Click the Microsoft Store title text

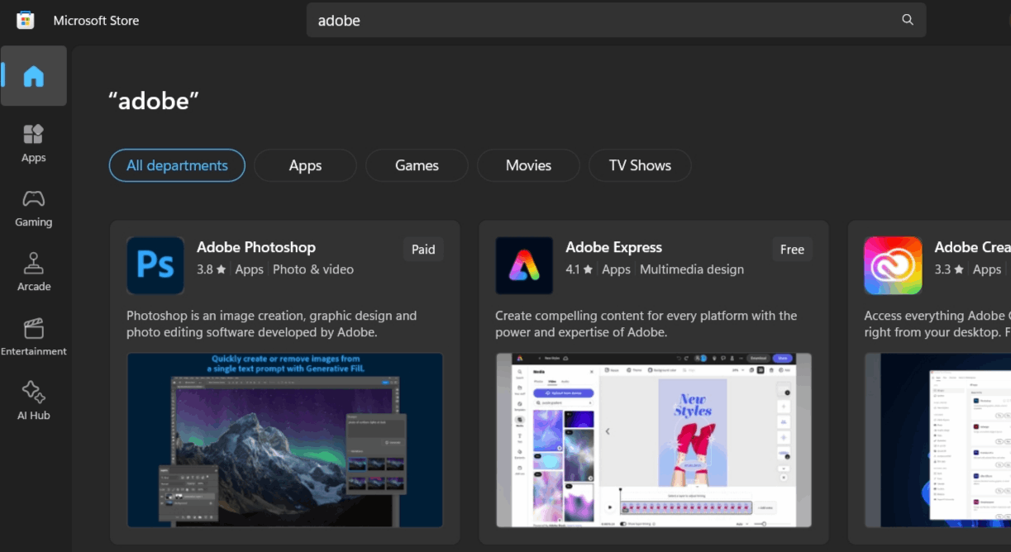click(x=96, y=21)
